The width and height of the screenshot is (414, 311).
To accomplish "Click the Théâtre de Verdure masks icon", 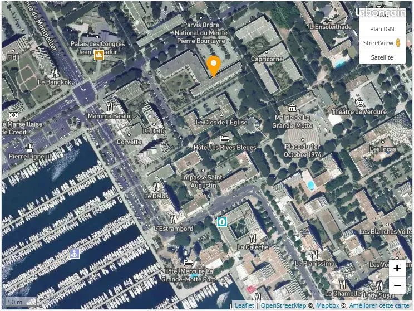I will (359, 103).
